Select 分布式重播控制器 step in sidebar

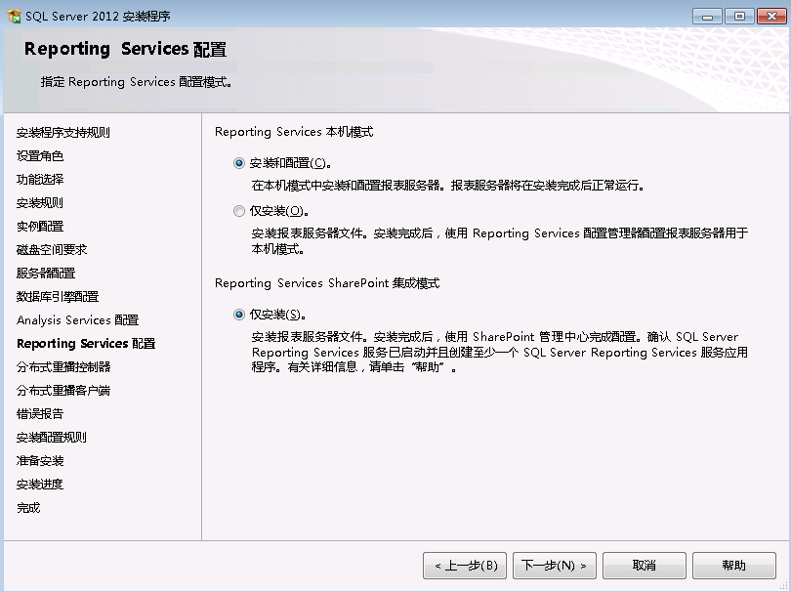pyautogui.click(x=63, y=367)
